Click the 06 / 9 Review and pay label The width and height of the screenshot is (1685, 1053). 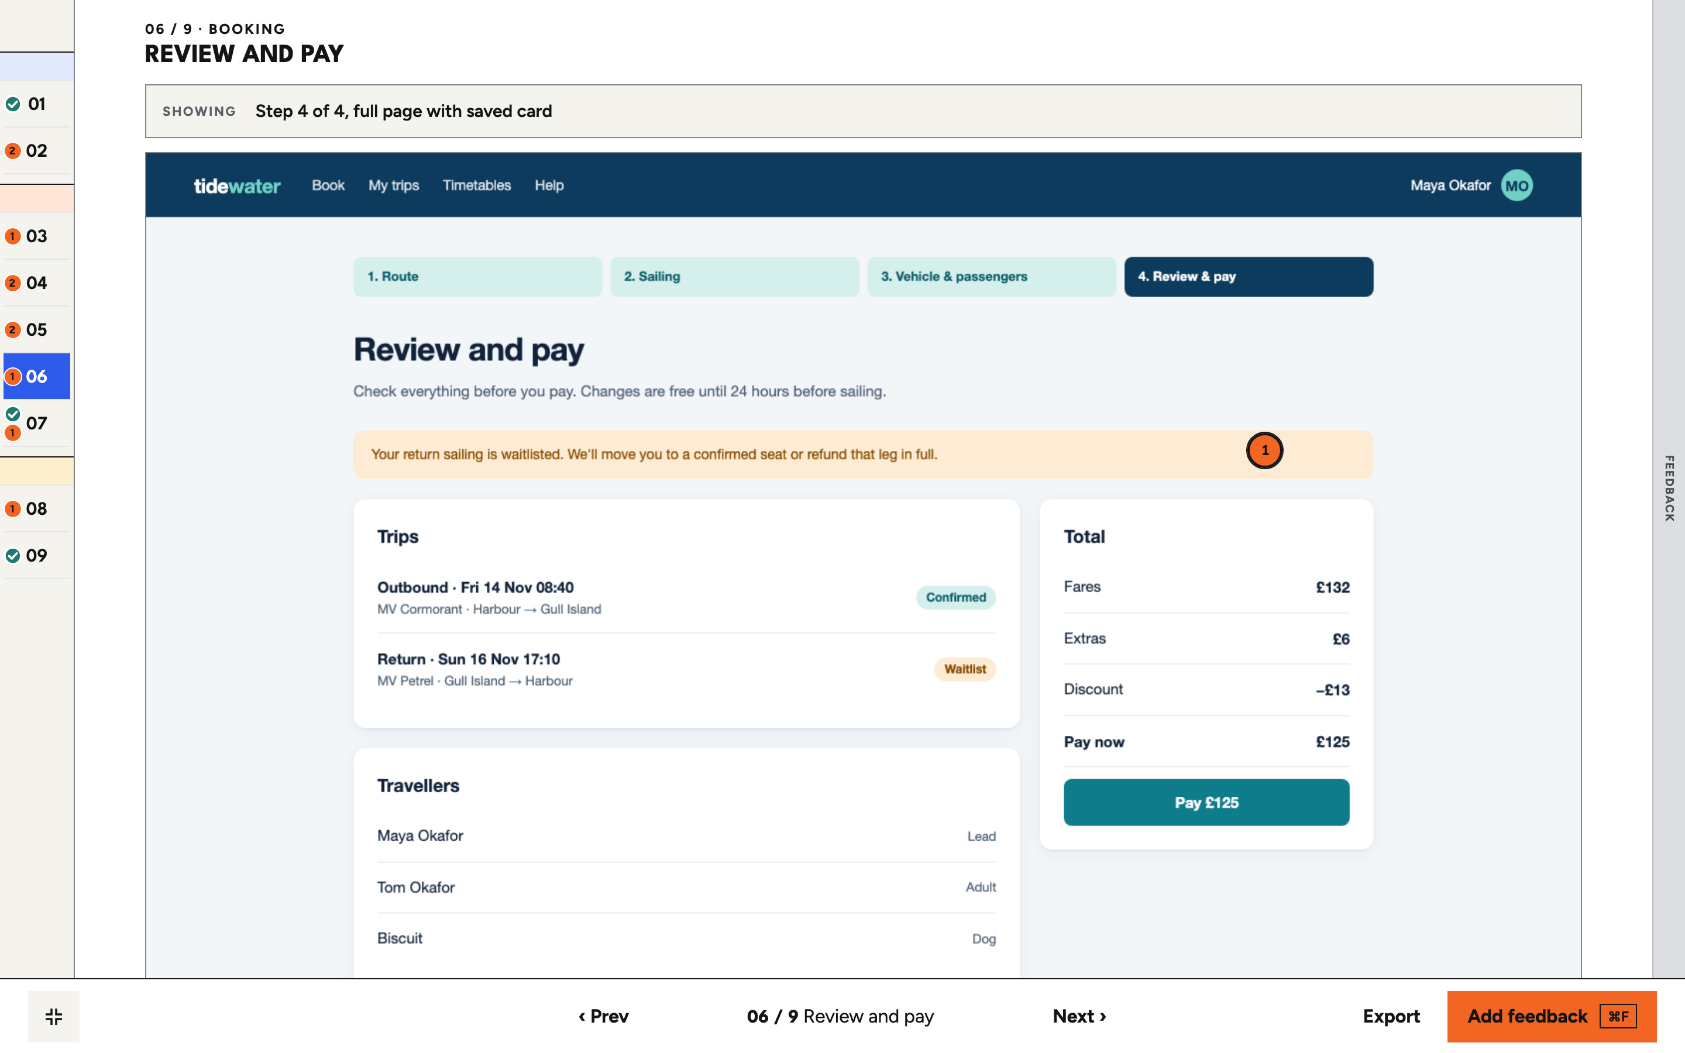[x=840, y=1016]
